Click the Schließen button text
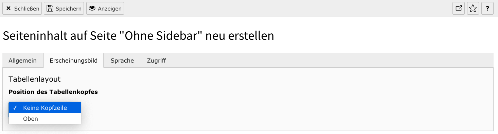This screenshot has width=498, height=134. coord(27,9)
